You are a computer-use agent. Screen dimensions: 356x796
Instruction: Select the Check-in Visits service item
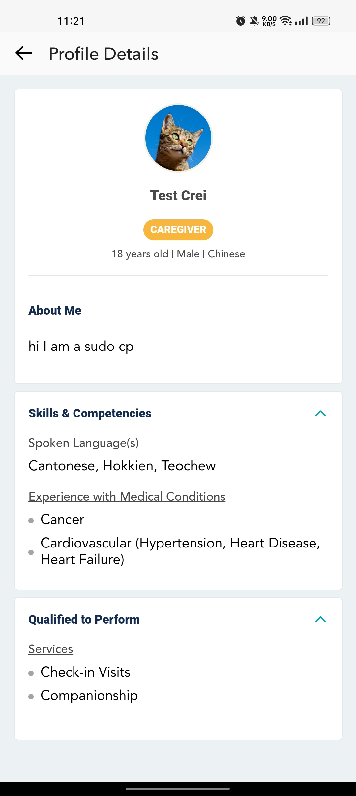point(85,672)
